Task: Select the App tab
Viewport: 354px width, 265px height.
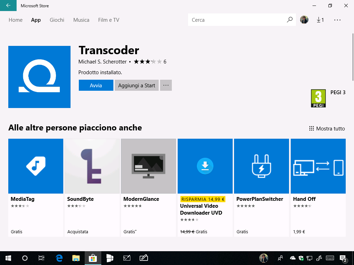Action: [x=36, y=20]
